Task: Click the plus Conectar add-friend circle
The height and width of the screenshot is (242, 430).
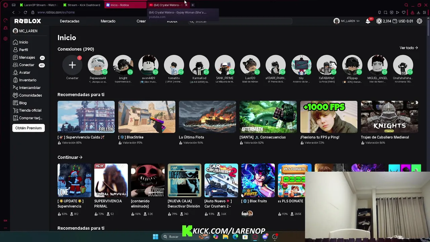Action: tap(72, 65)
